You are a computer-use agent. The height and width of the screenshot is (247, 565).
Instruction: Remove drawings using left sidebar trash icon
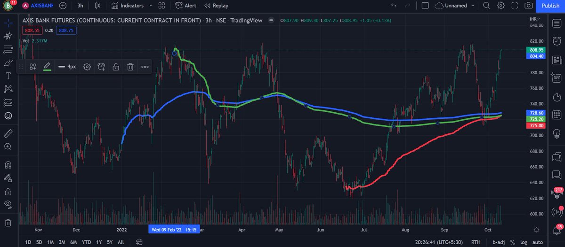coord(8,223)
